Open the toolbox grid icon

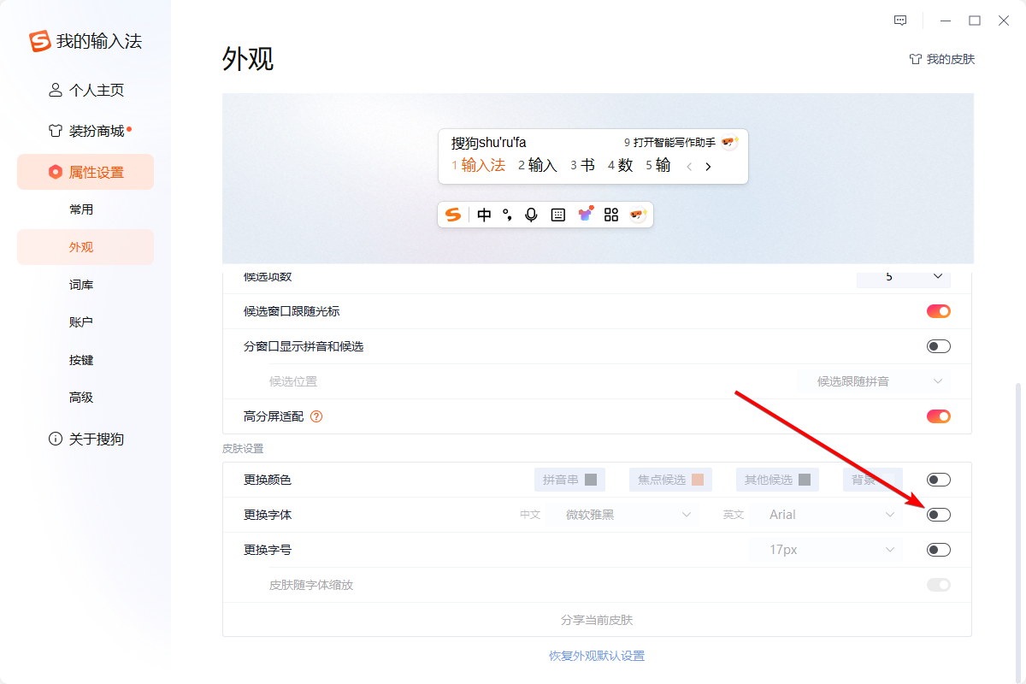pos(610,215)
